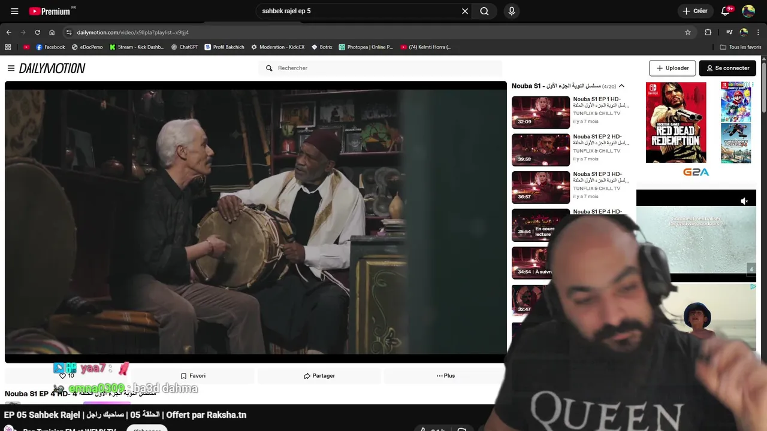Screen dimensions: 767x431
Task: Open Nouba S1 EP 2 thumbnail
Action: 540,150
